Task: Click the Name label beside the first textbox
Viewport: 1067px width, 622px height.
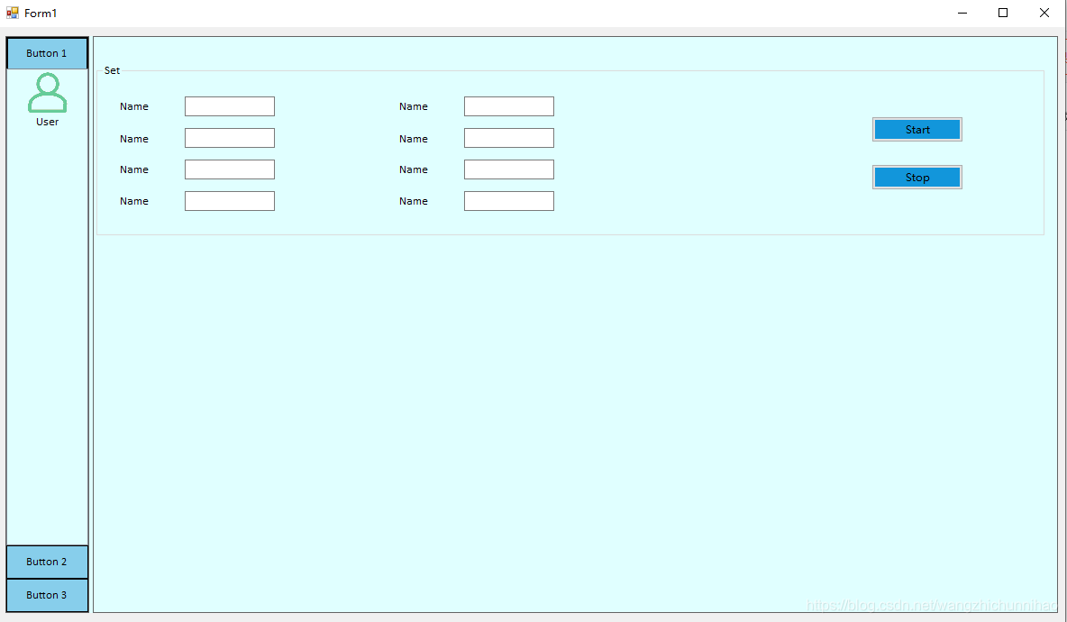Action: point(134,105)
